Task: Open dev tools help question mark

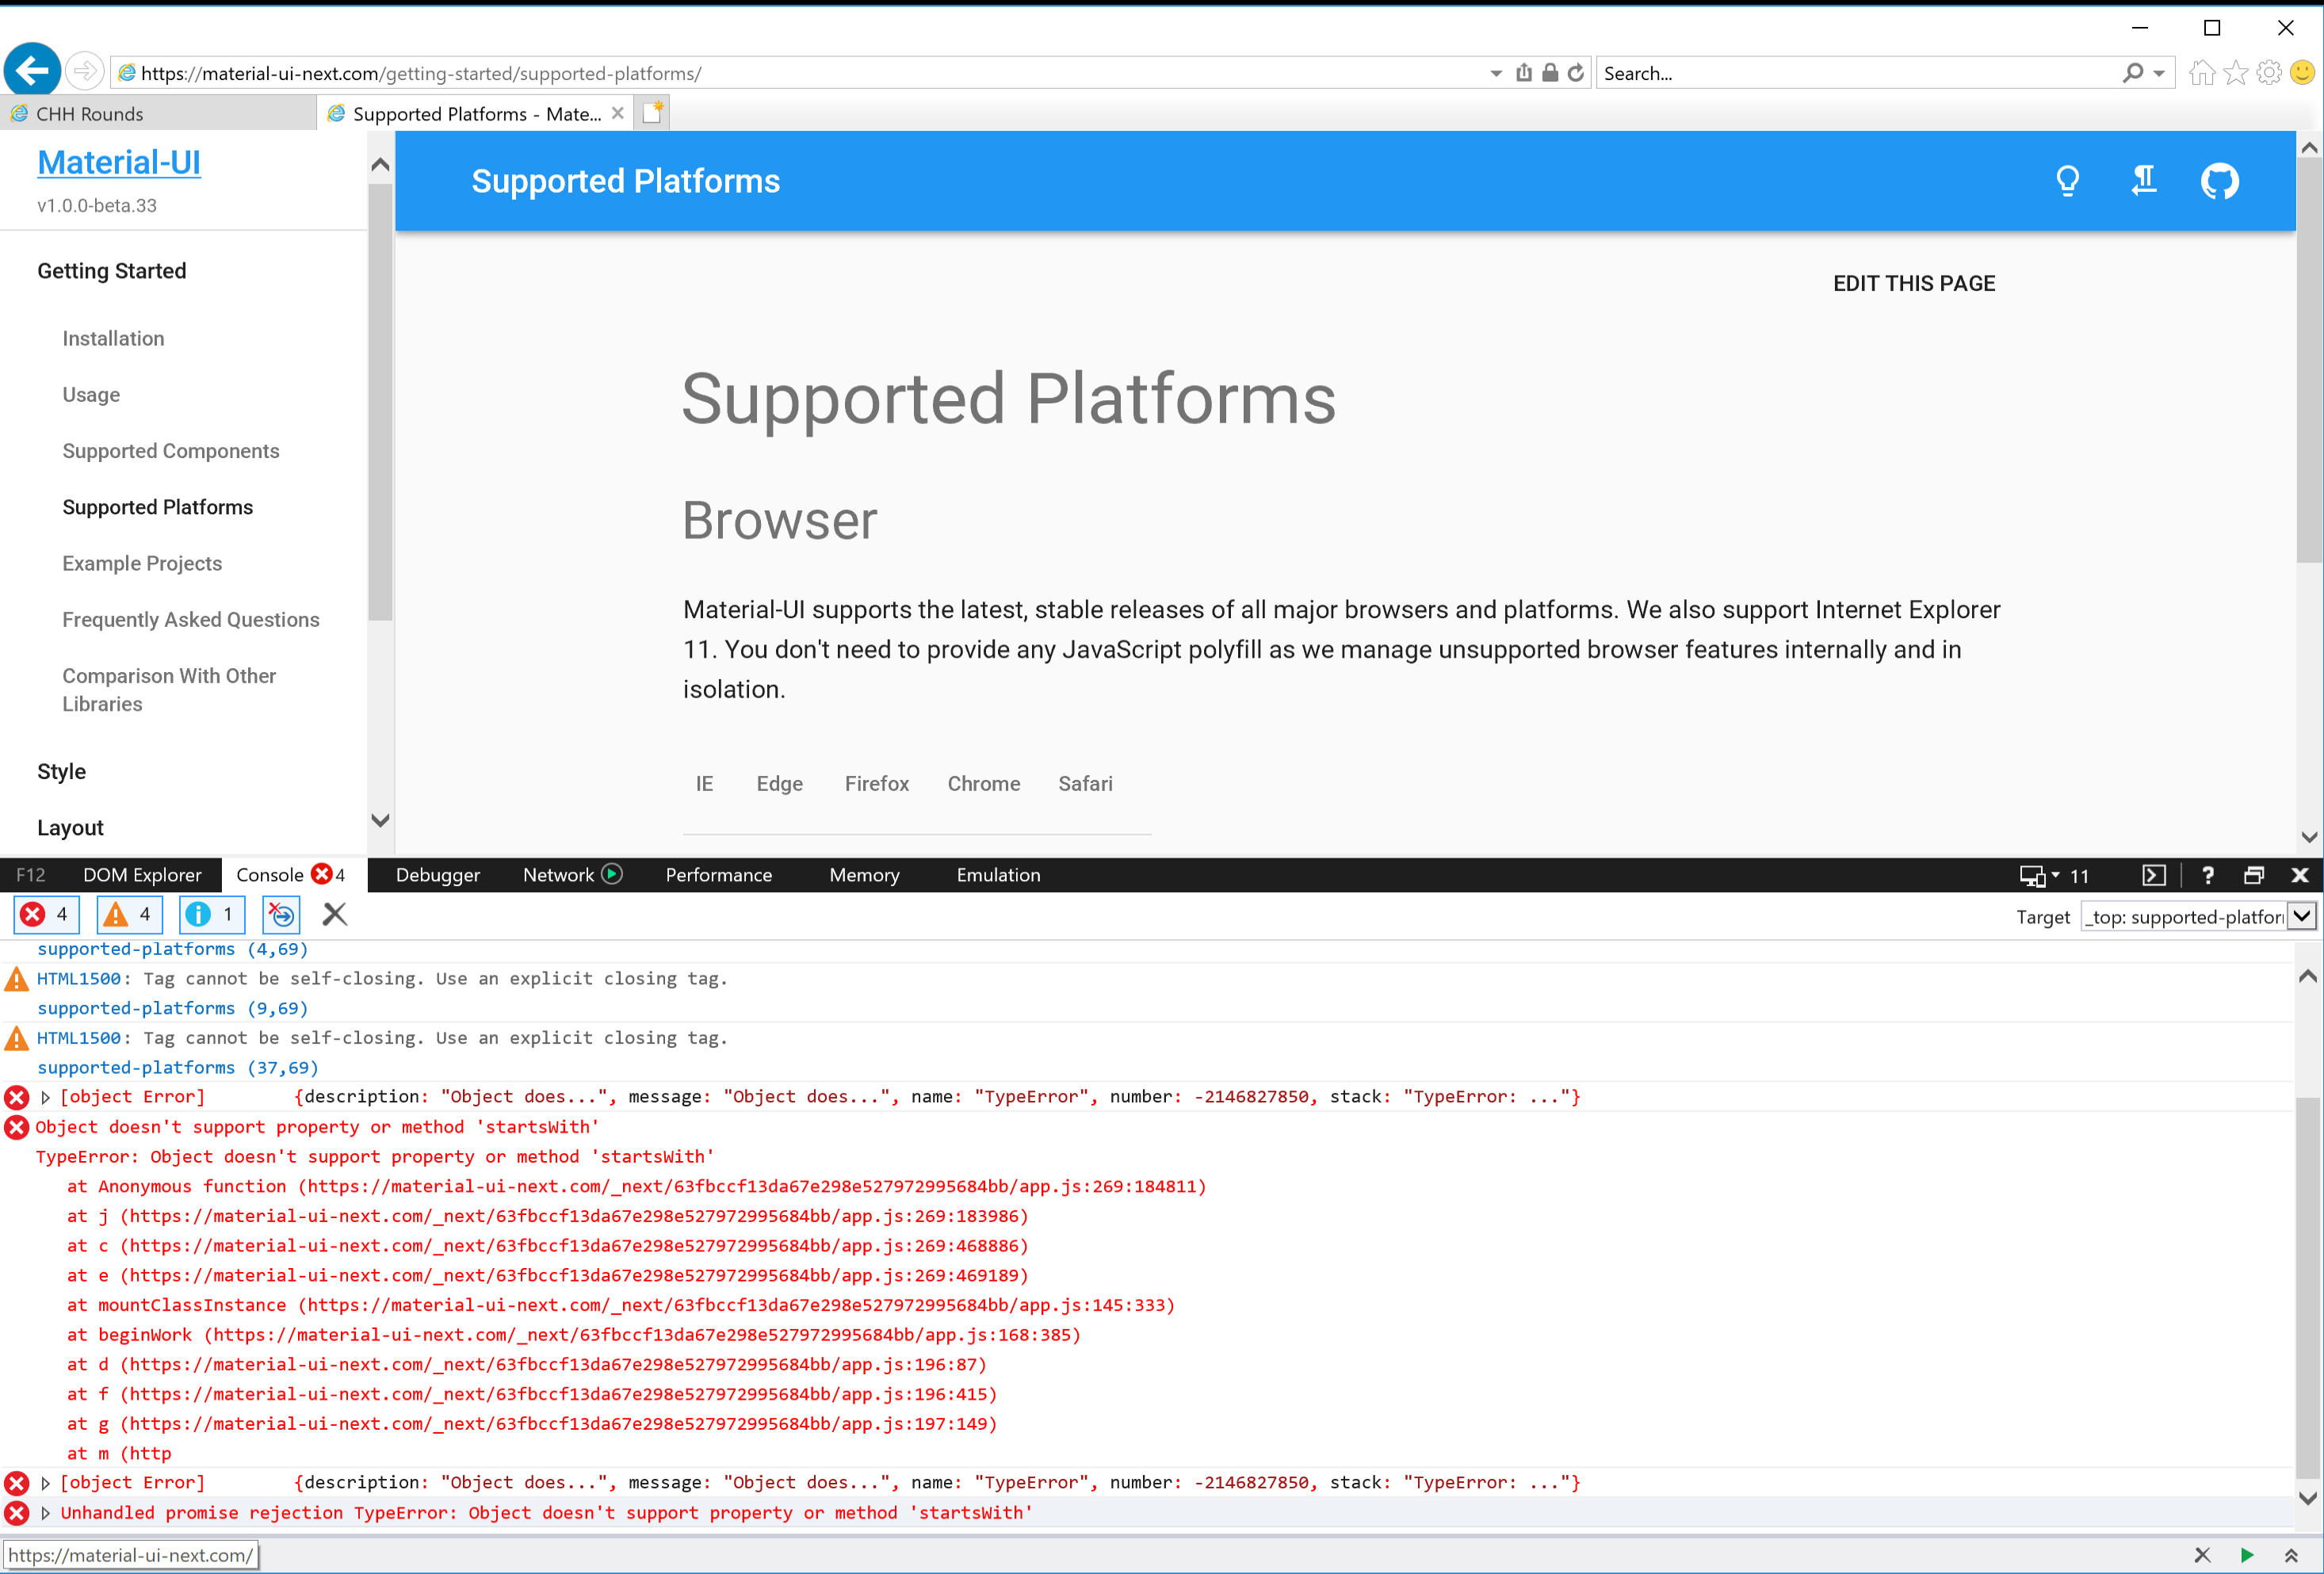Action: click(2208, 875)
